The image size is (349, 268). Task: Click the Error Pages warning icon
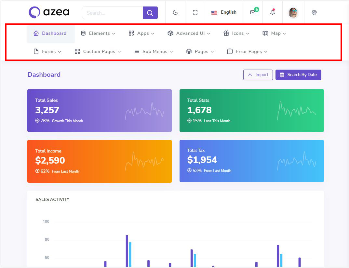pos(230,51)
